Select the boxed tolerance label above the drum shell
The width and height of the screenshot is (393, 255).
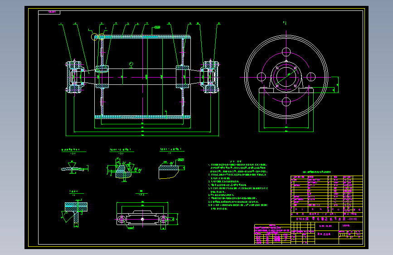[x=157, y=27]
